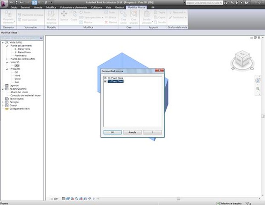Open the Revit application menu button

4,4
